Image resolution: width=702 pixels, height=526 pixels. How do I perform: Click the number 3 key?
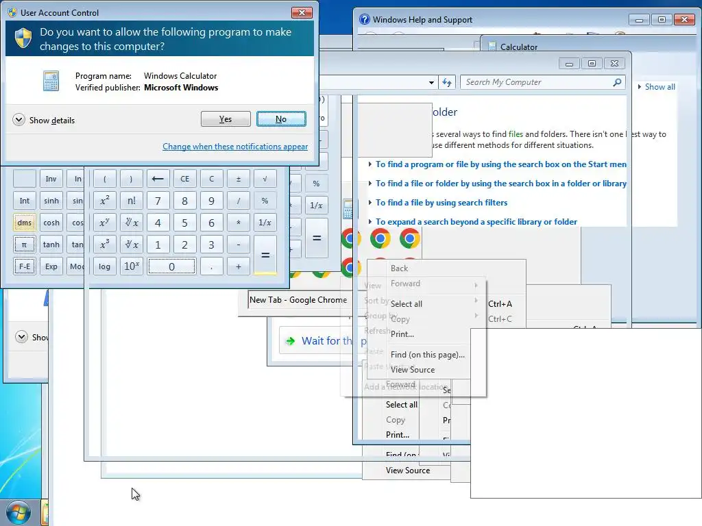211,245
